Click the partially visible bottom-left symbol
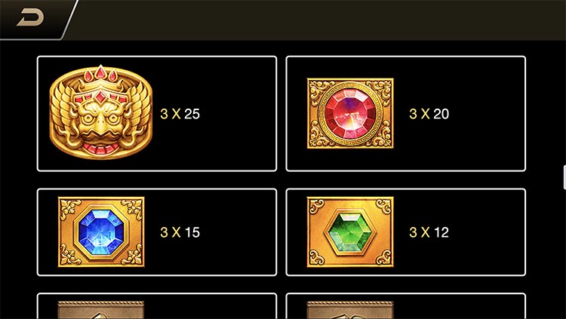Image resolution: width=566 pixels, height=319 pixels. point(101,310)
